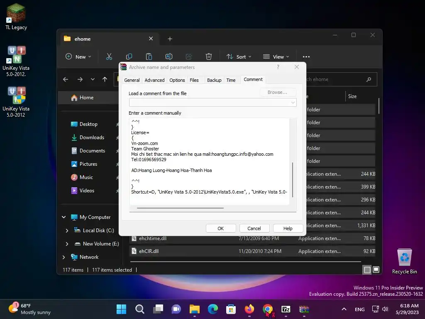Expand the New Volume (E:) node
The height and width of the screenshot is (319, 425).
tap(67, 244)
